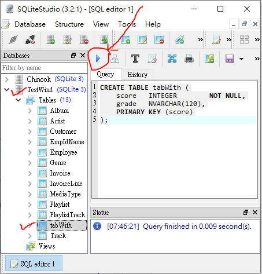Expand the Album table node
Image resolution: width=262 pixels, height=274 pixels.
click(29, 111)
